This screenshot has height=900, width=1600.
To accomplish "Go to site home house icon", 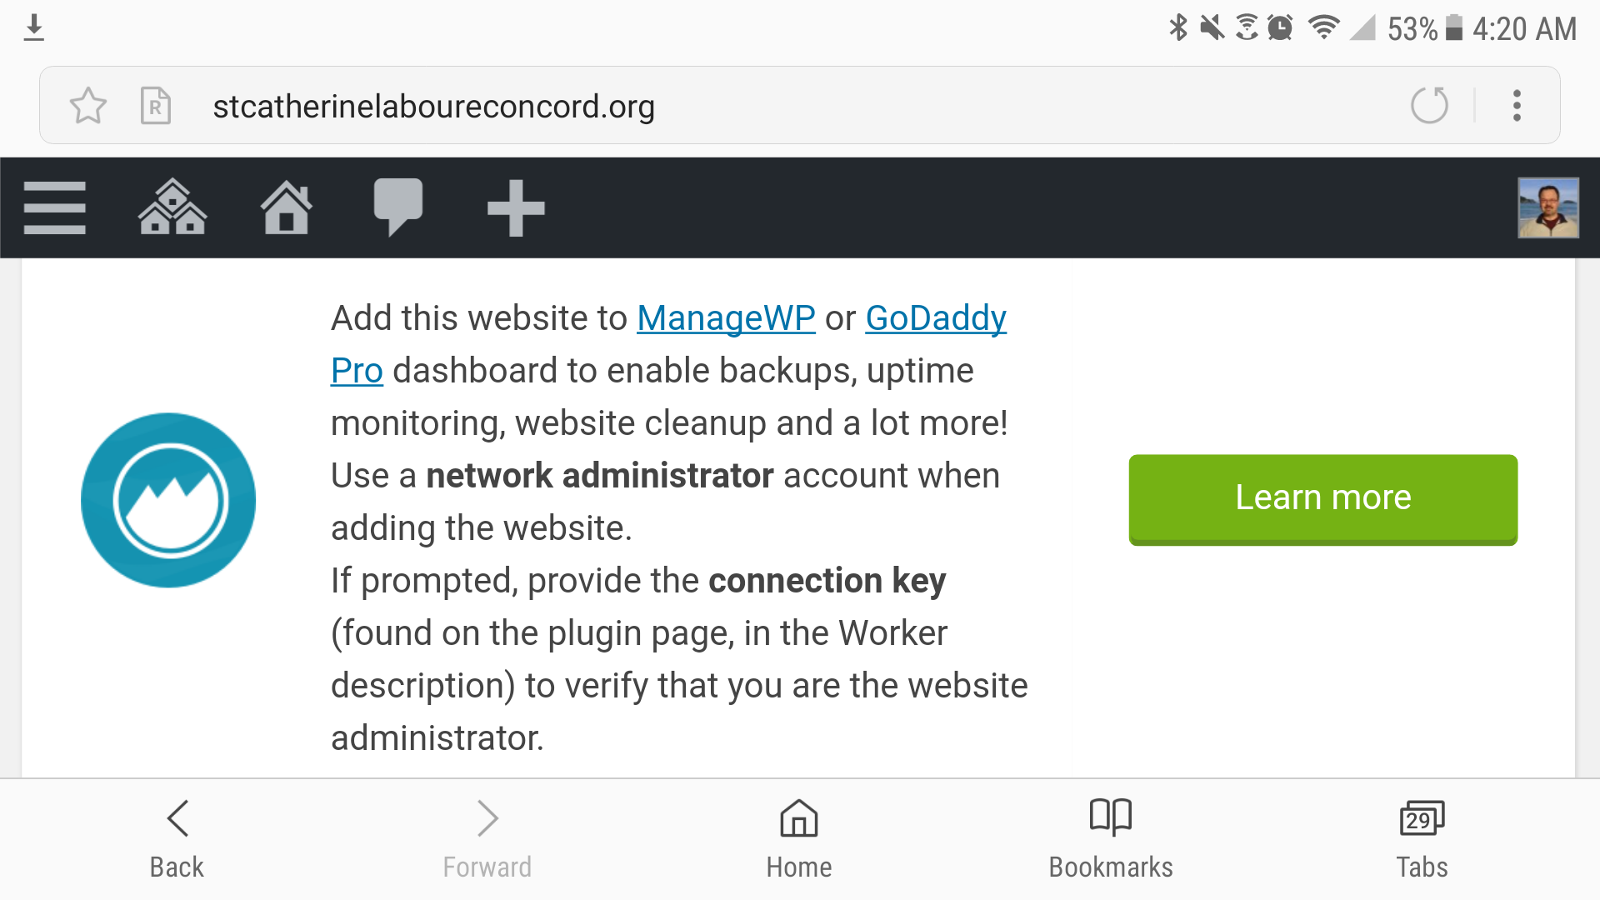I will (286, 207).
